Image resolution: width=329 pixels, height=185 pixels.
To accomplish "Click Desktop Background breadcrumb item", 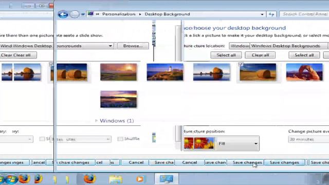I will click(x=167, y=14).
